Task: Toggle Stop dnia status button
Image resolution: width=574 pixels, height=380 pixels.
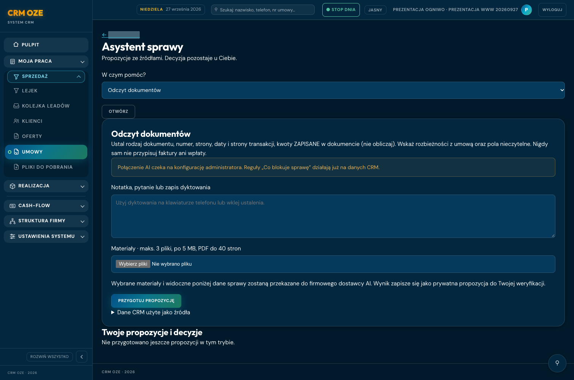Action: (x=341, y=10)
